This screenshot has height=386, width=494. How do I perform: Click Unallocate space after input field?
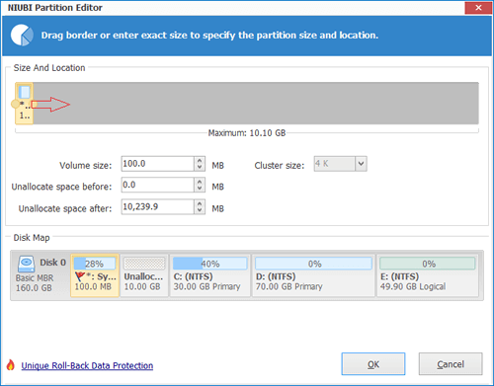tap(157, 207)
